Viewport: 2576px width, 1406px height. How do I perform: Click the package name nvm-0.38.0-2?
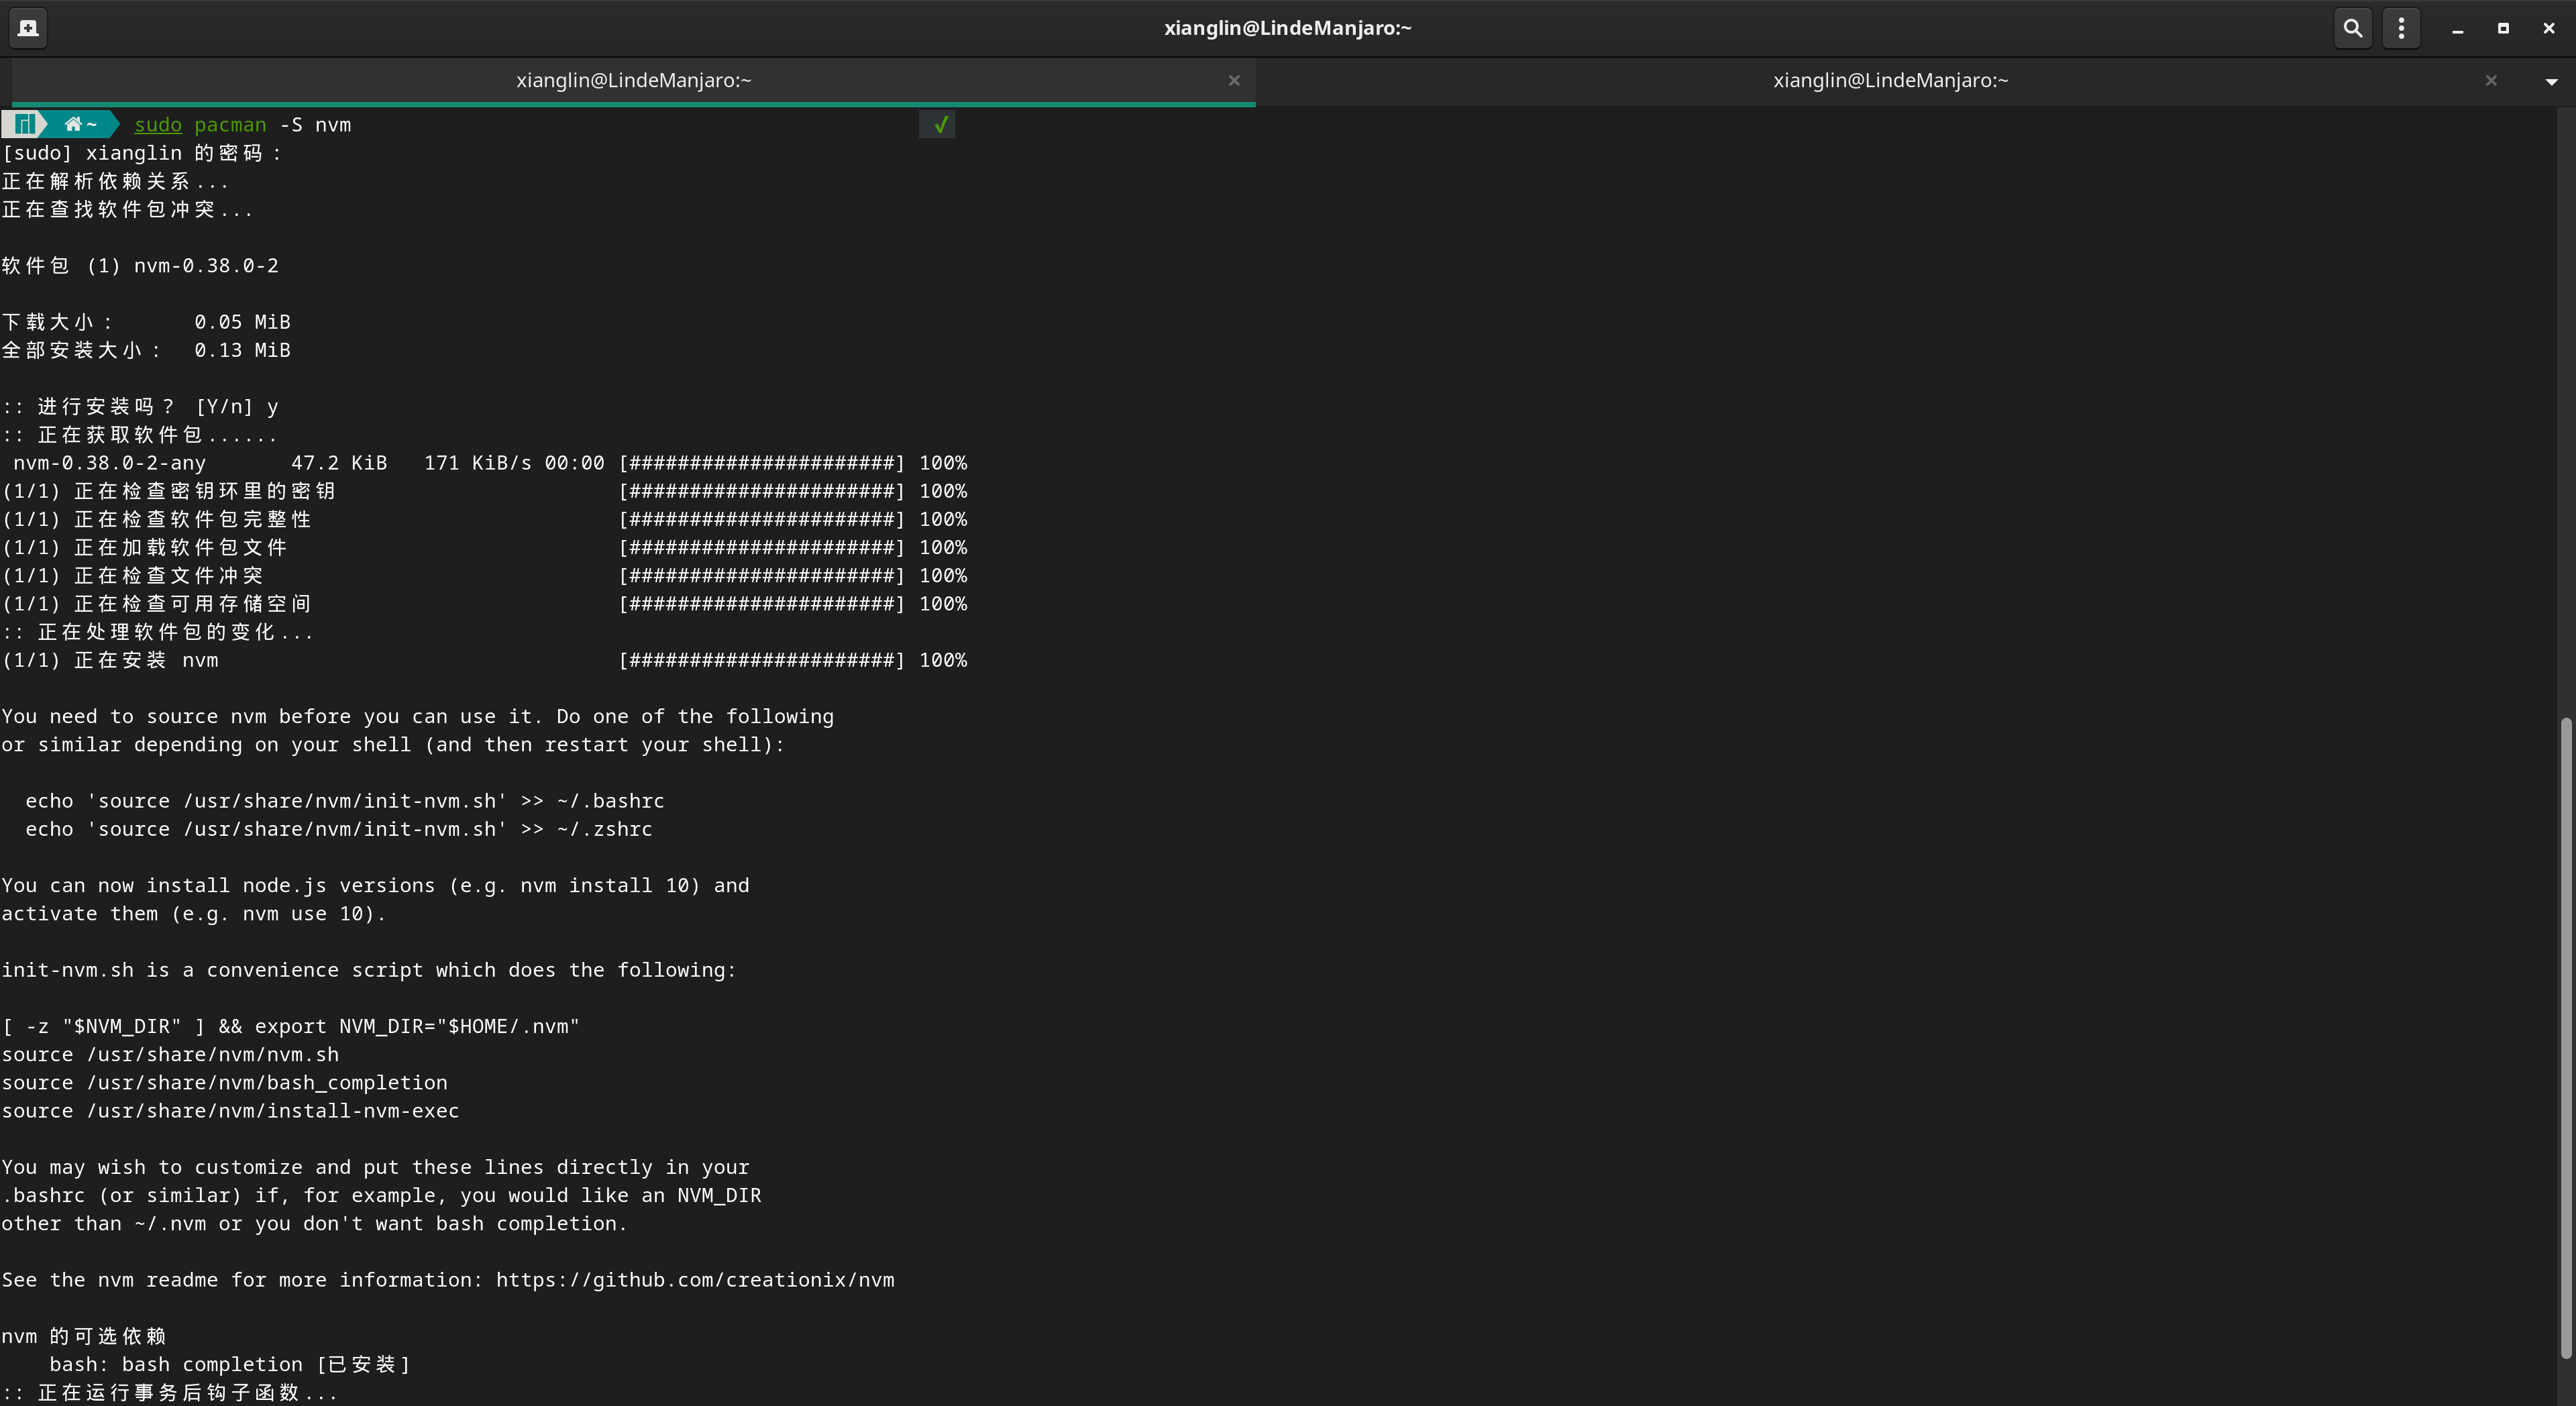[x=206, y=266]
